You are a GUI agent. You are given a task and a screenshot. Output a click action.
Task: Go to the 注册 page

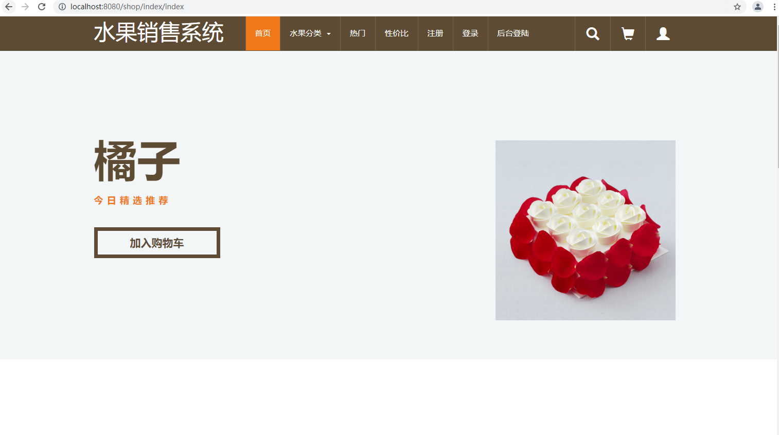(435, 33)
